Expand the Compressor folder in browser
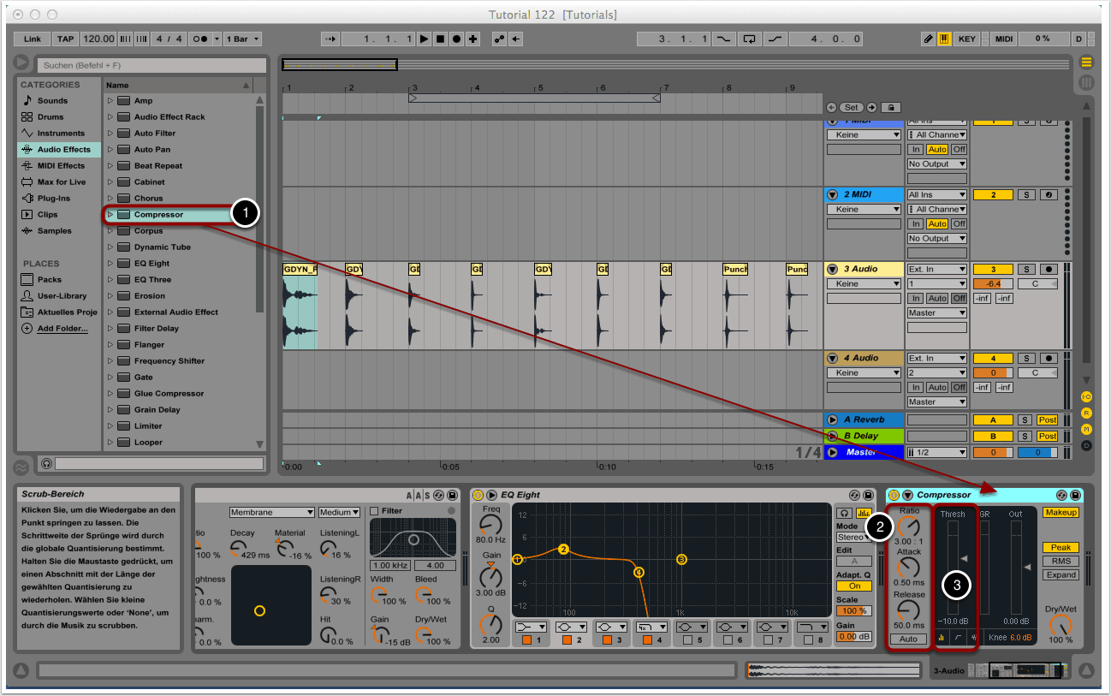 [110, 215]
